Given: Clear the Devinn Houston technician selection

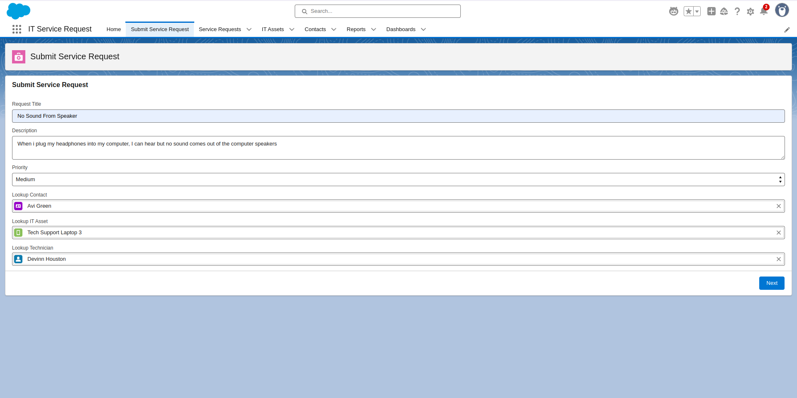Looking at the screenshot, I should (x=779, y=259).
